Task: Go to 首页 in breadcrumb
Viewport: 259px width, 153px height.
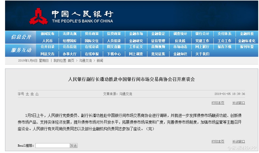Action: pos(71,61)
